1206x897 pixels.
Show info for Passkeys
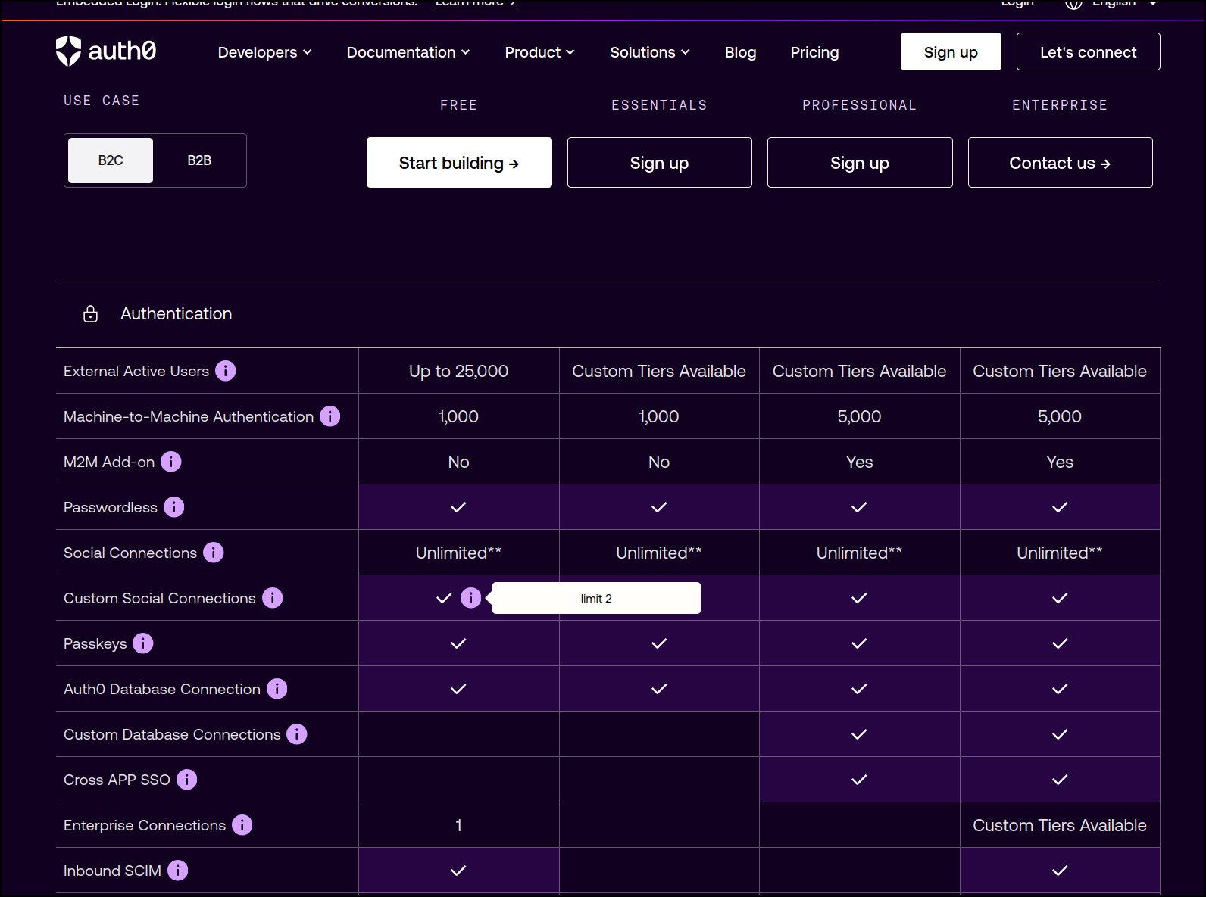(143, 643)
